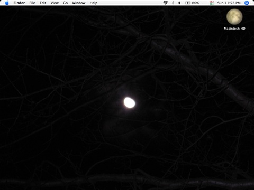
Task: Open the Help menu
Action: [94, 3]
